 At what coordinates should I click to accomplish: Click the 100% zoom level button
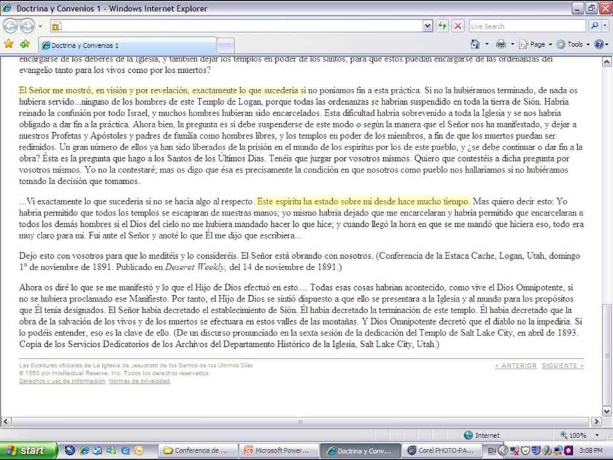573,435
